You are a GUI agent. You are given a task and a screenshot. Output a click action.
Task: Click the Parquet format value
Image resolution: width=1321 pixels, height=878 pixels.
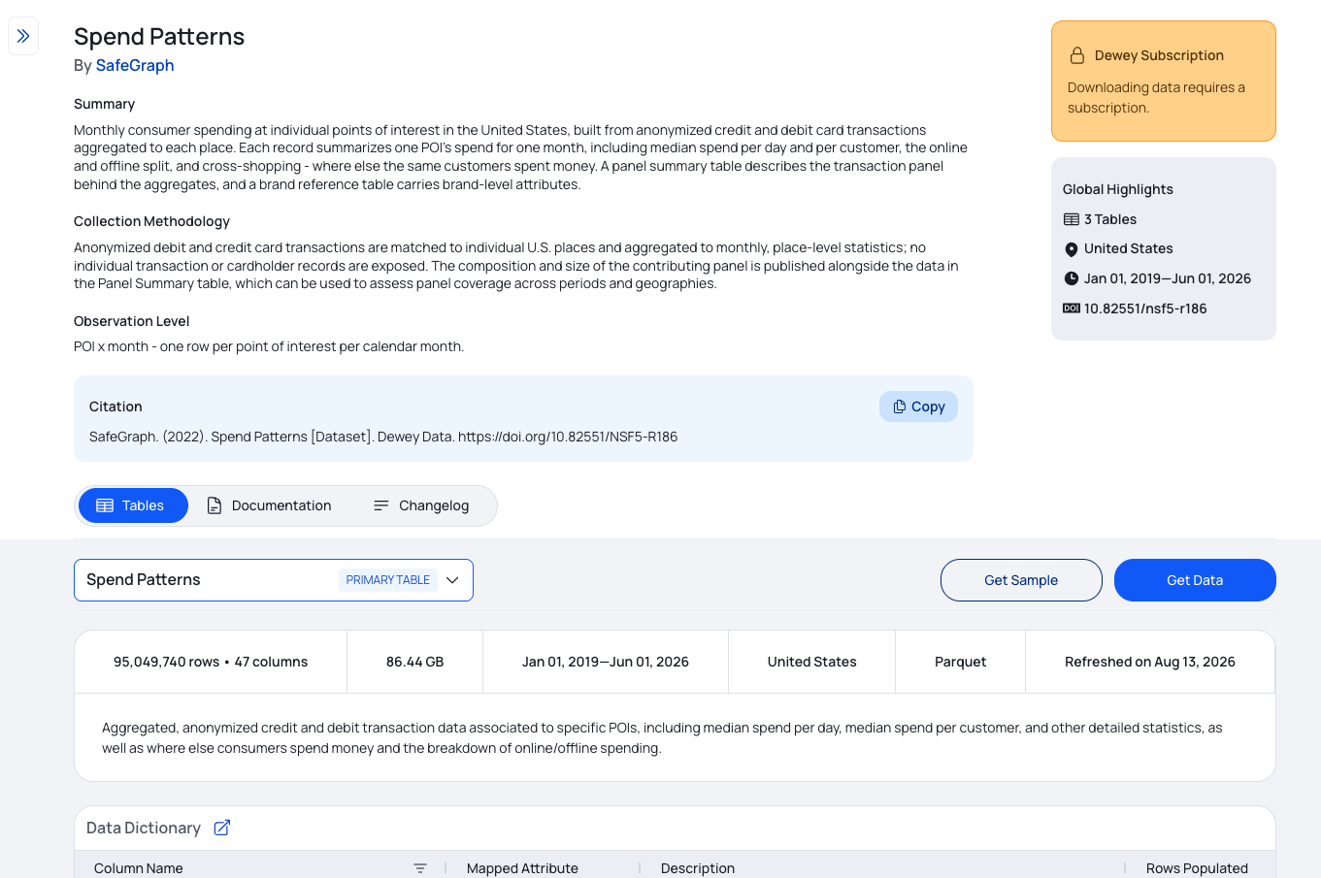tap(960, 662)
